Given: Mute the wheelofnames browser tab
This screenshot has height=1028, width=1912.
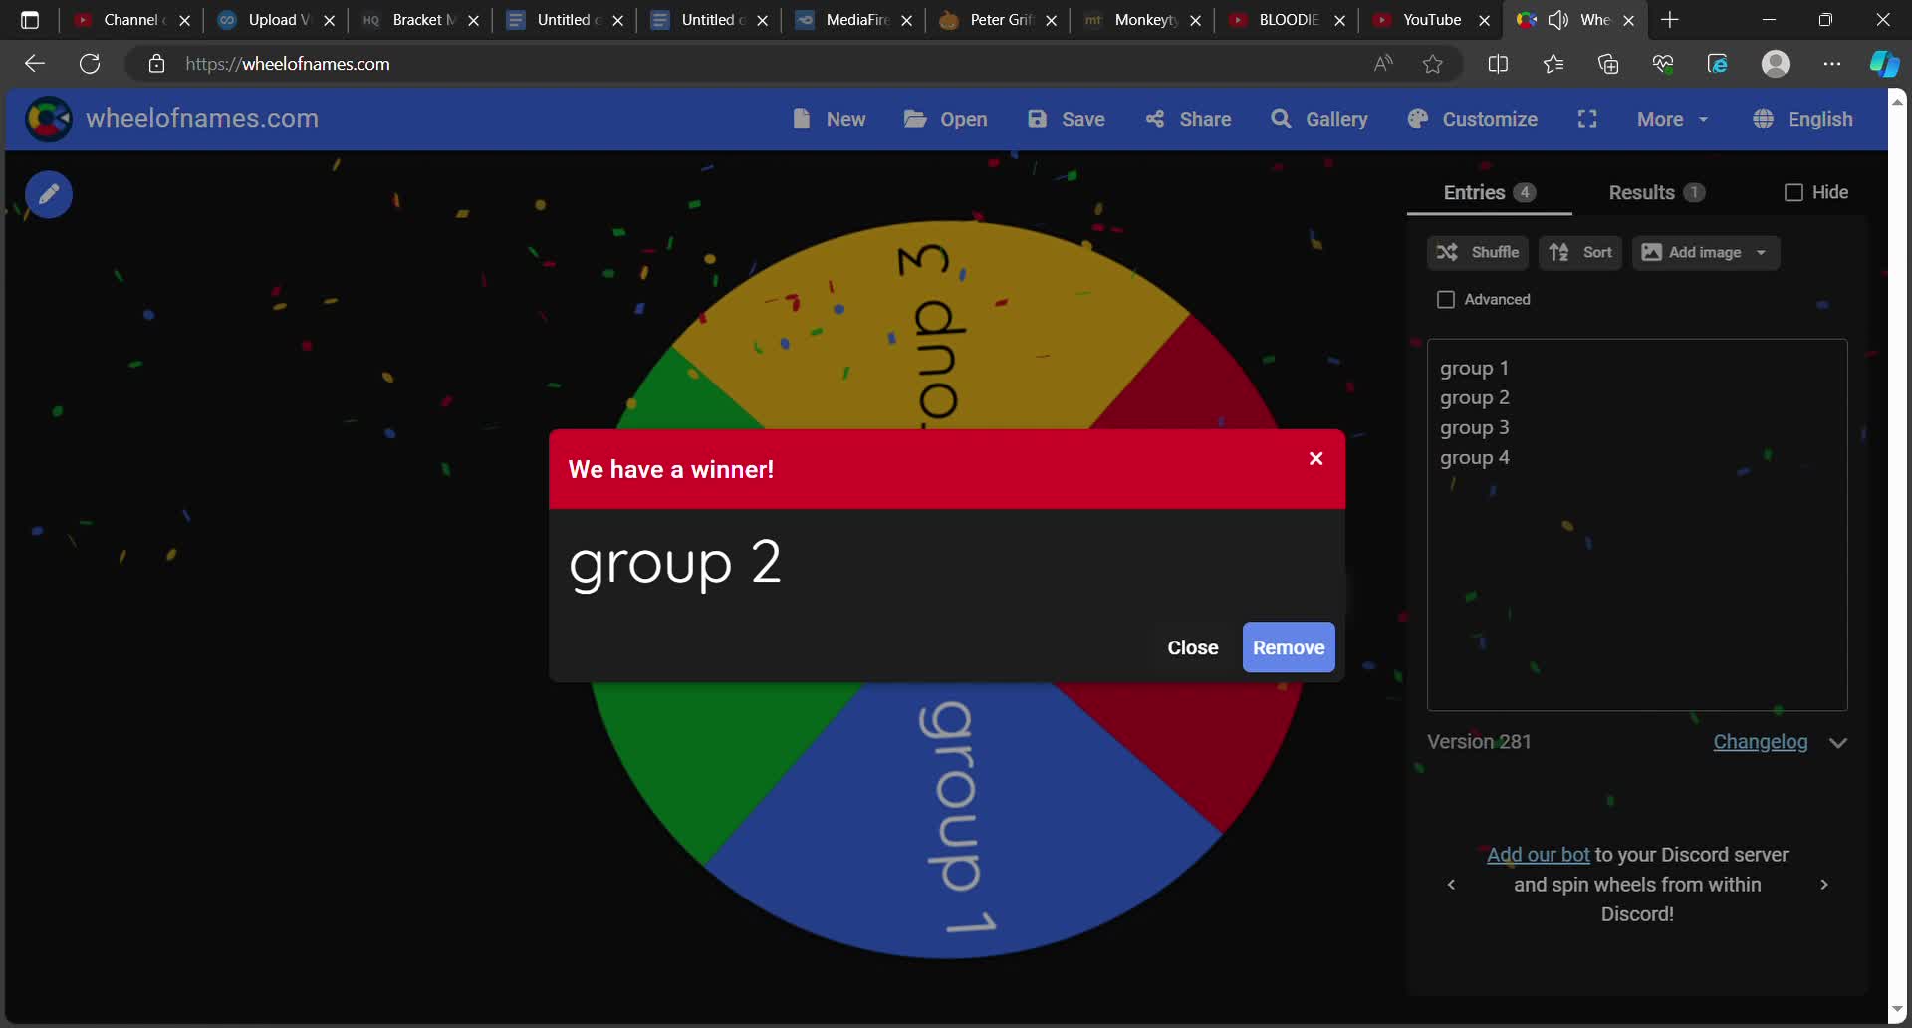Looking at the screenshot, I should [1557, 19].
